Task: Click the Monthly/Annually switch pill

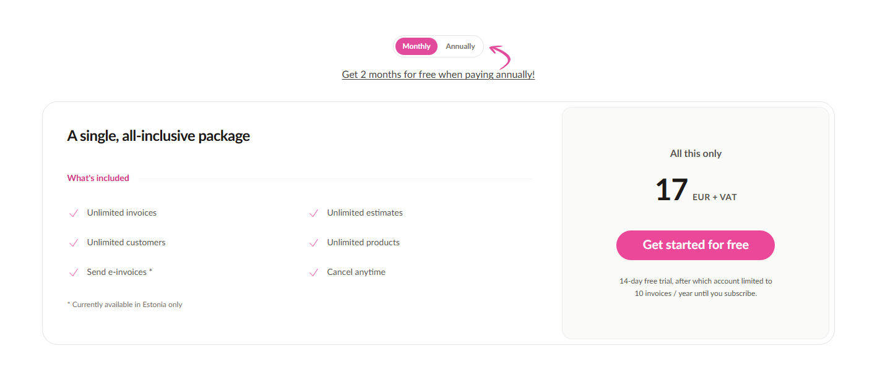Action: click(439, 46)
